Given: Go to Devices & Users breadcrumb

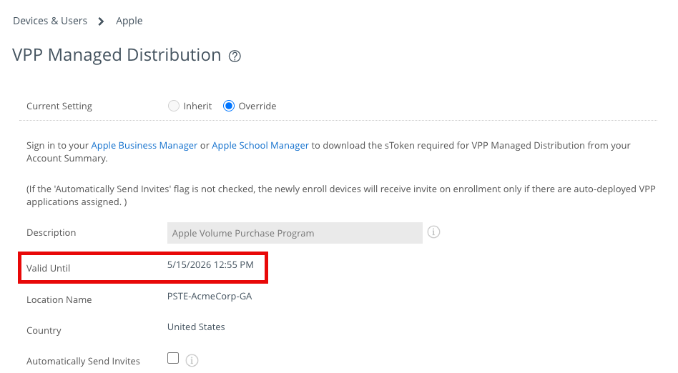Looking at the screenshot, I should 50,21.
